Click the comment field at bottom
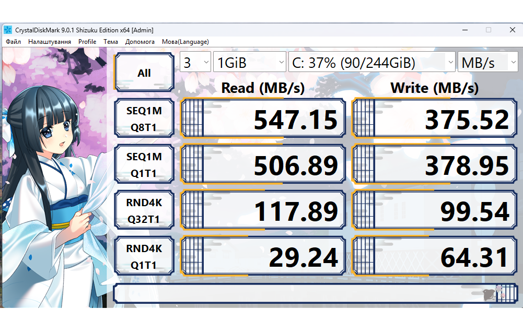The width and height of the screenshot is (523, 309). tap(315, 294)
